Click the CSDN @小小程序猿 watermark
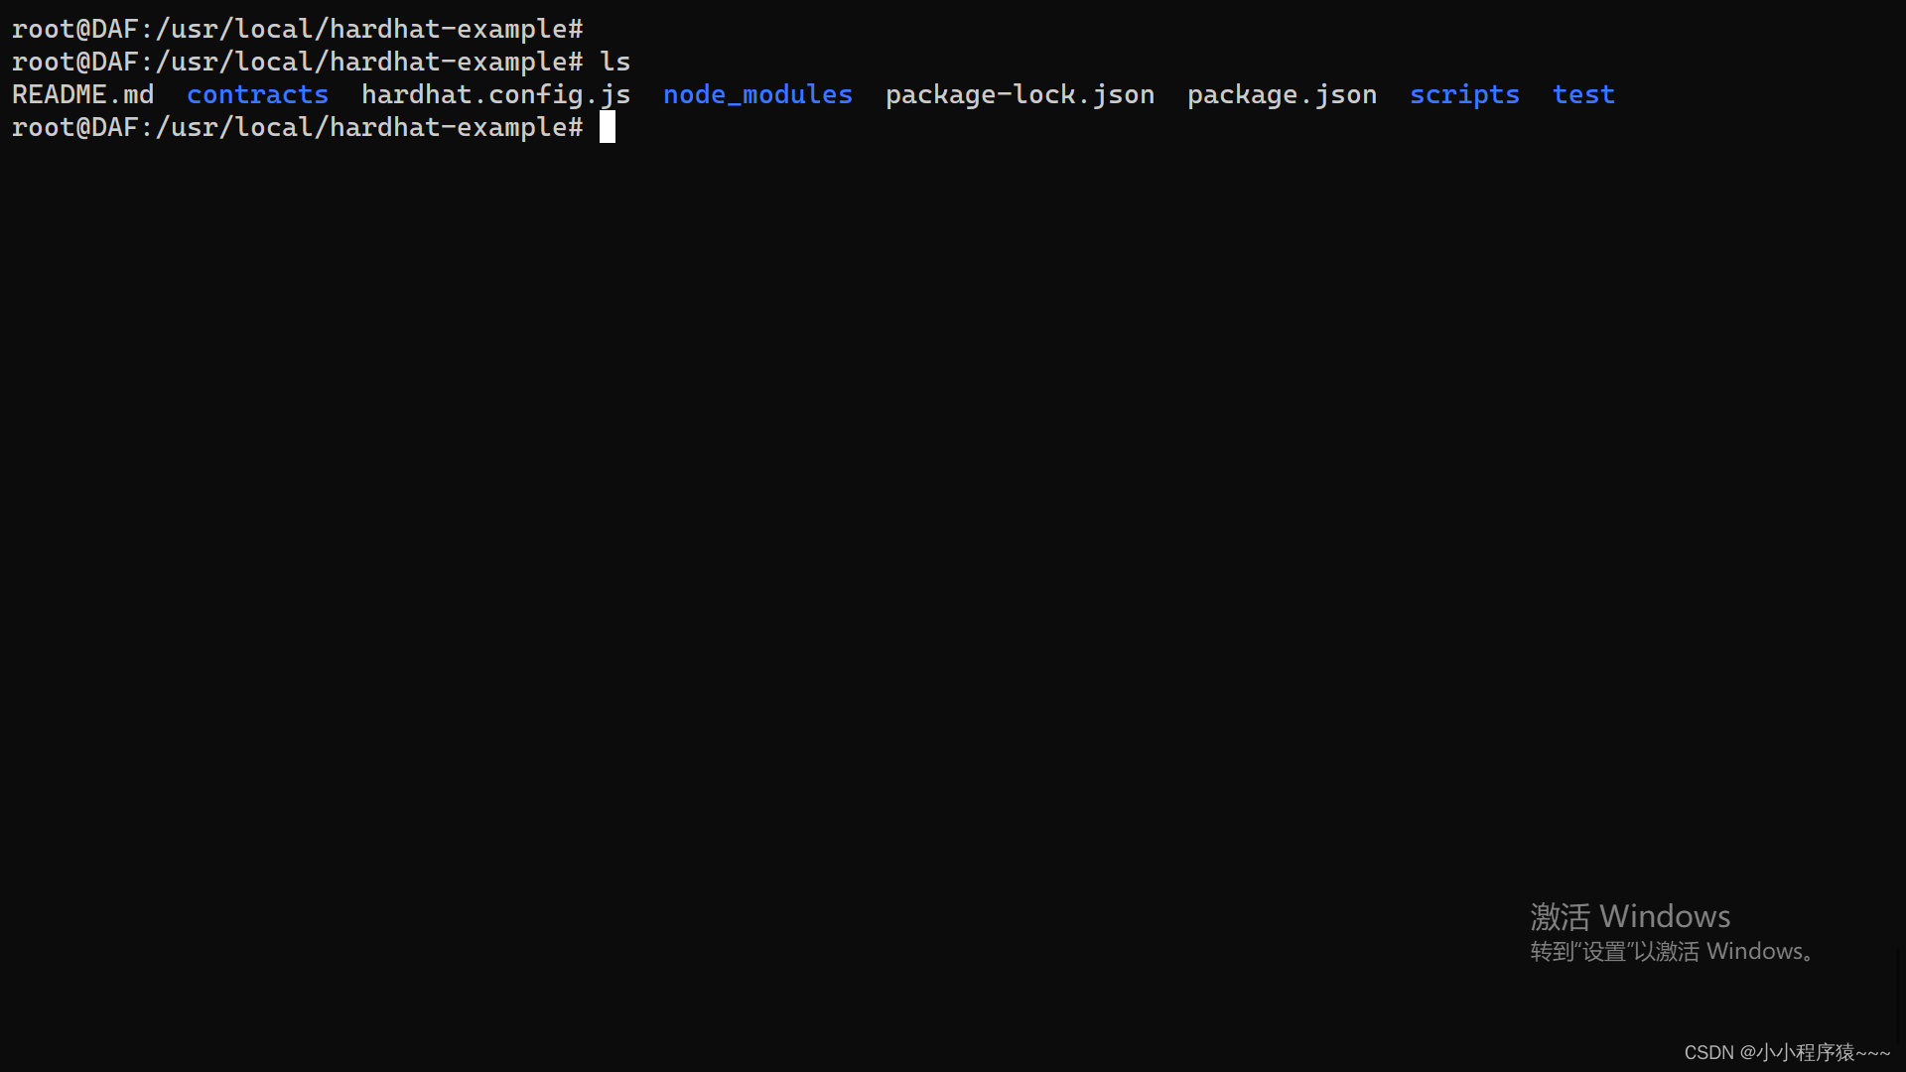The height and width of the screenshot is (1072, 1906). (x=1786, y=1052)
